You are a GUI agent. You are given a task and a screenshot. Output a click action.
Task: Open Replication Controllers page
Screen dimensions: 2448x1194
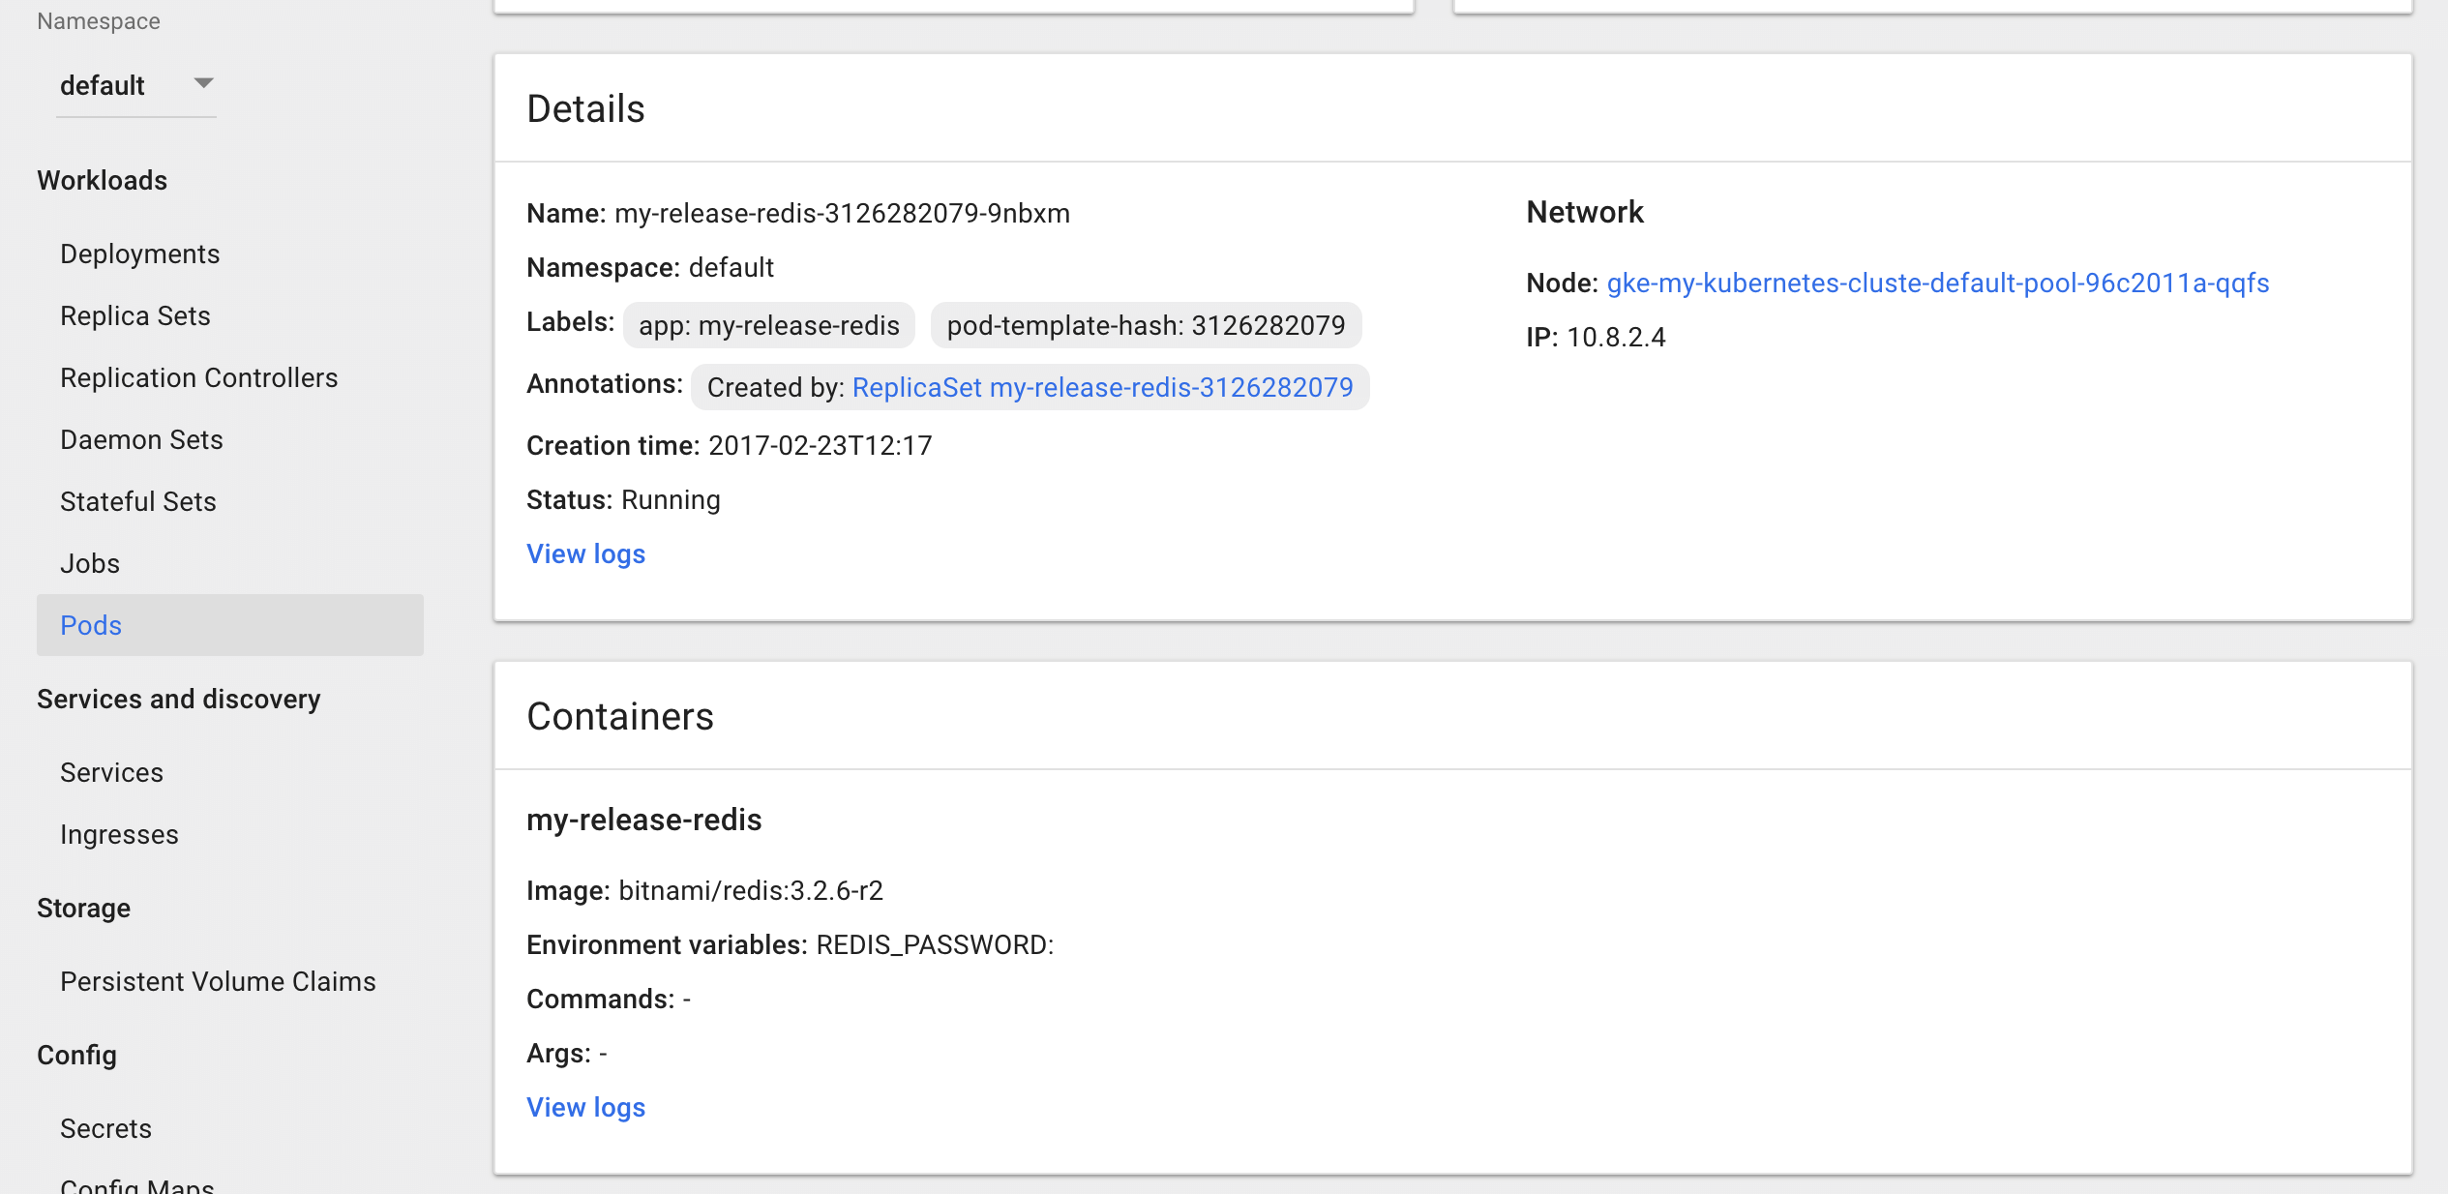[x=199, y=377]
